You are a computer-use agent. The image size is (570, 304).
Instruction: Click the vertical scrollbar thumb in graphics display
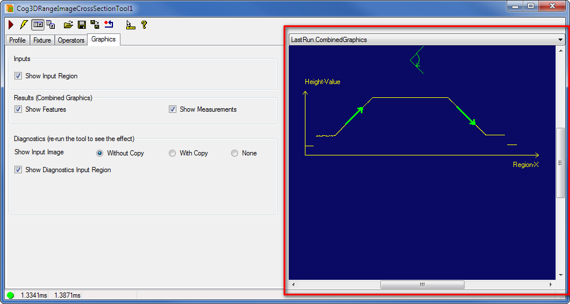click(560, 163)
